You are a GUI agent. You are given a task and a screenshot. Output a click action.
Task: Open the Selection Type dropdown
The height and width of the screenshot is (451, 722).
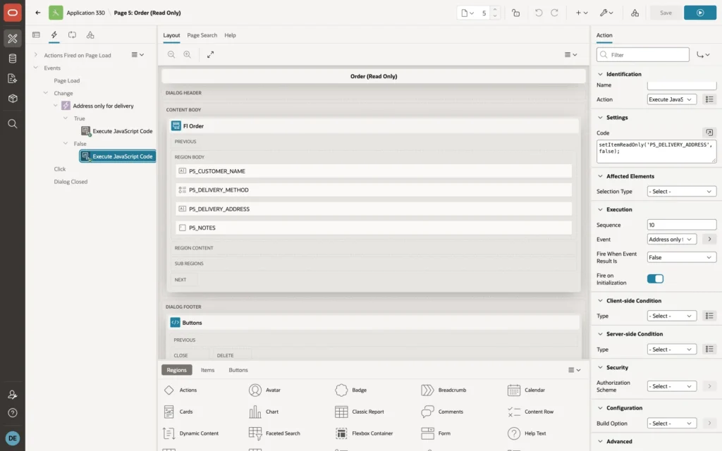(x=682, y=192)
